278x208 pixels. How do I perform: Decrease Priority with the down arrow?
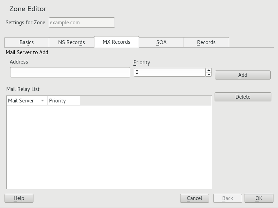coord(209,74)
